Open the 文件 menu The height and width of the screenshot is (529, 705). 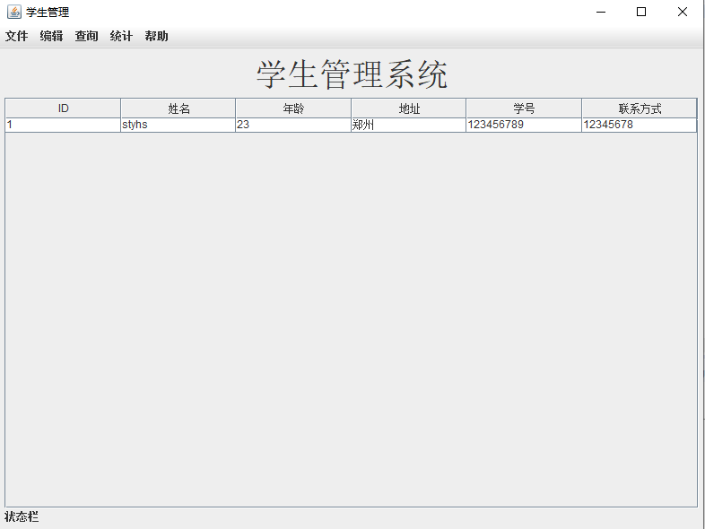coord(17,36)
